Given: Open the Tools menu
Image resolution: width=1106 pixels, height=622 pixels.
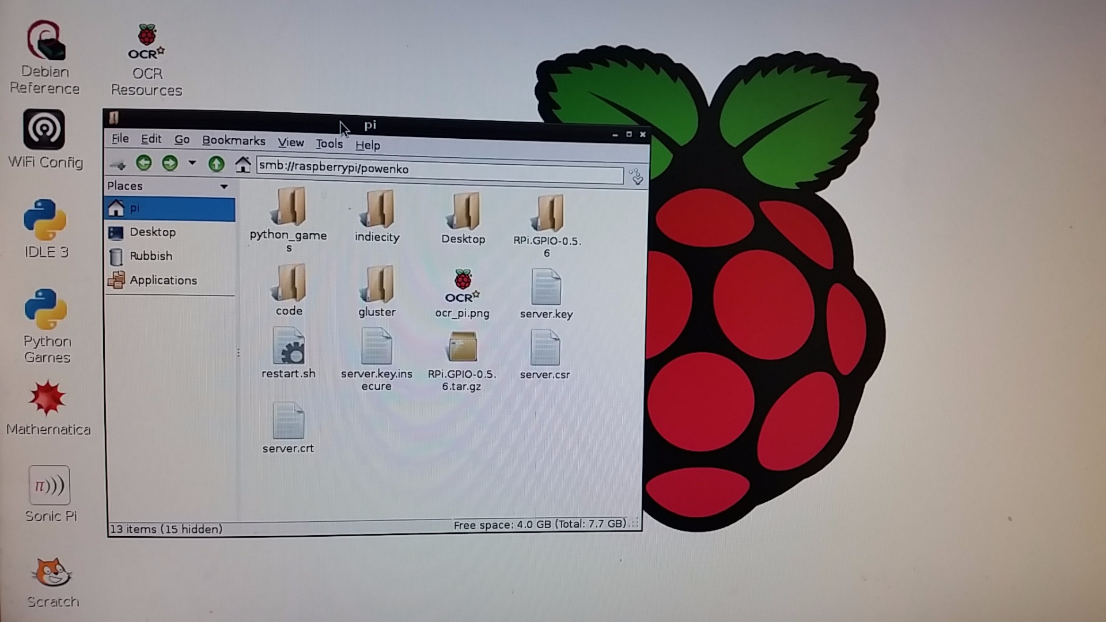Looking at the screenshot, I should pos(328,143).
